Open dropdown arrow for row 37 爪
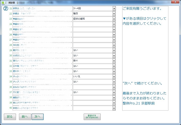181x125 pixels. 114,92
